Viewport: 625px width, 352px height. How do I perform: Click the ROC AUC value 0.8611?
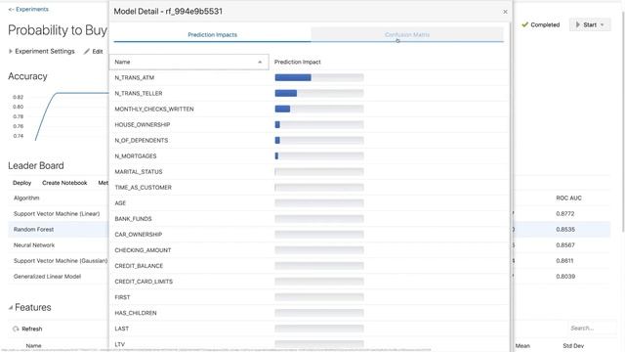point(564,261)
